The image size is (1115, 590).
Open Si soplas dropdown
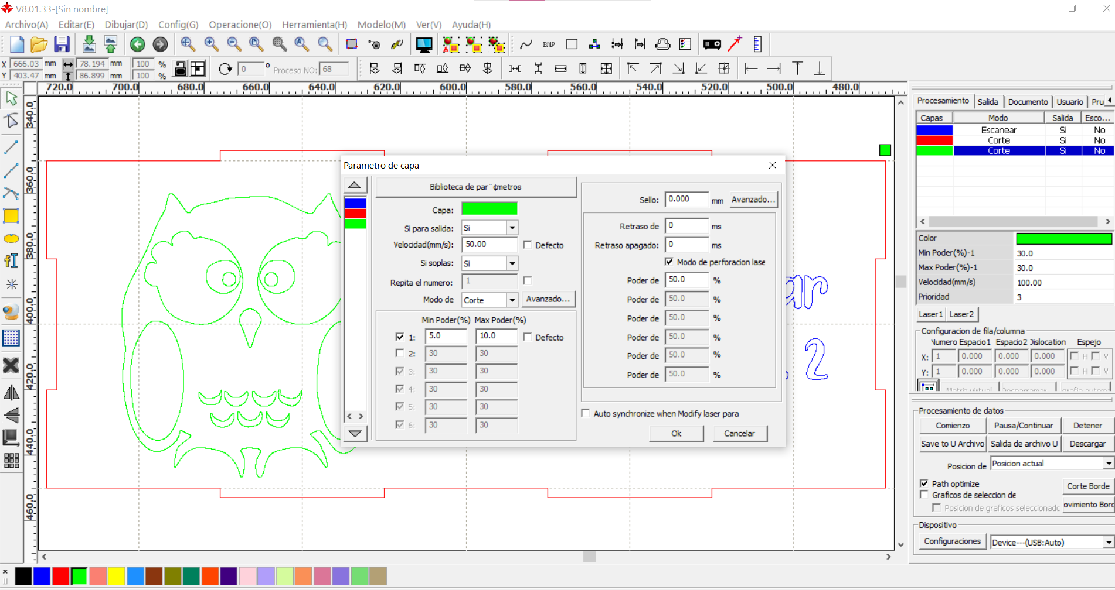pos(512,263)
